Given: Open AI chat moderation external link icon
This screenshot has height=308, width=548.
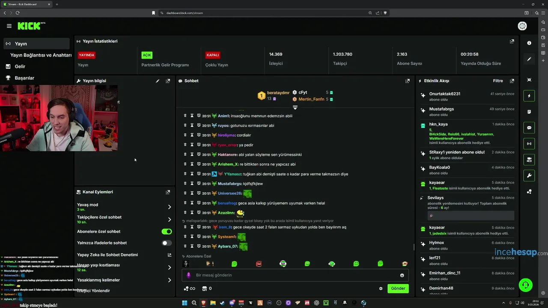Looking at the screenshot, I should point(170,255).
